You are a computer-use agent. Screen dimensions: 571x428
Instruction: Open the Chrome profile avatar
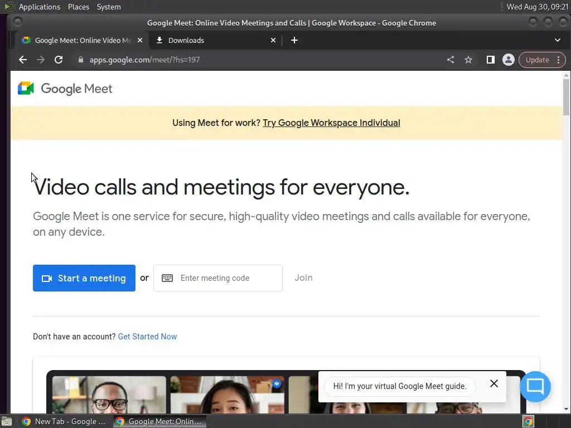[509, 60]
